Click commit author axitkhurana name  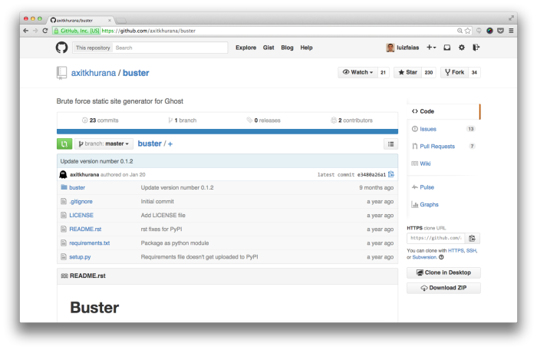[x=84, y=174]
